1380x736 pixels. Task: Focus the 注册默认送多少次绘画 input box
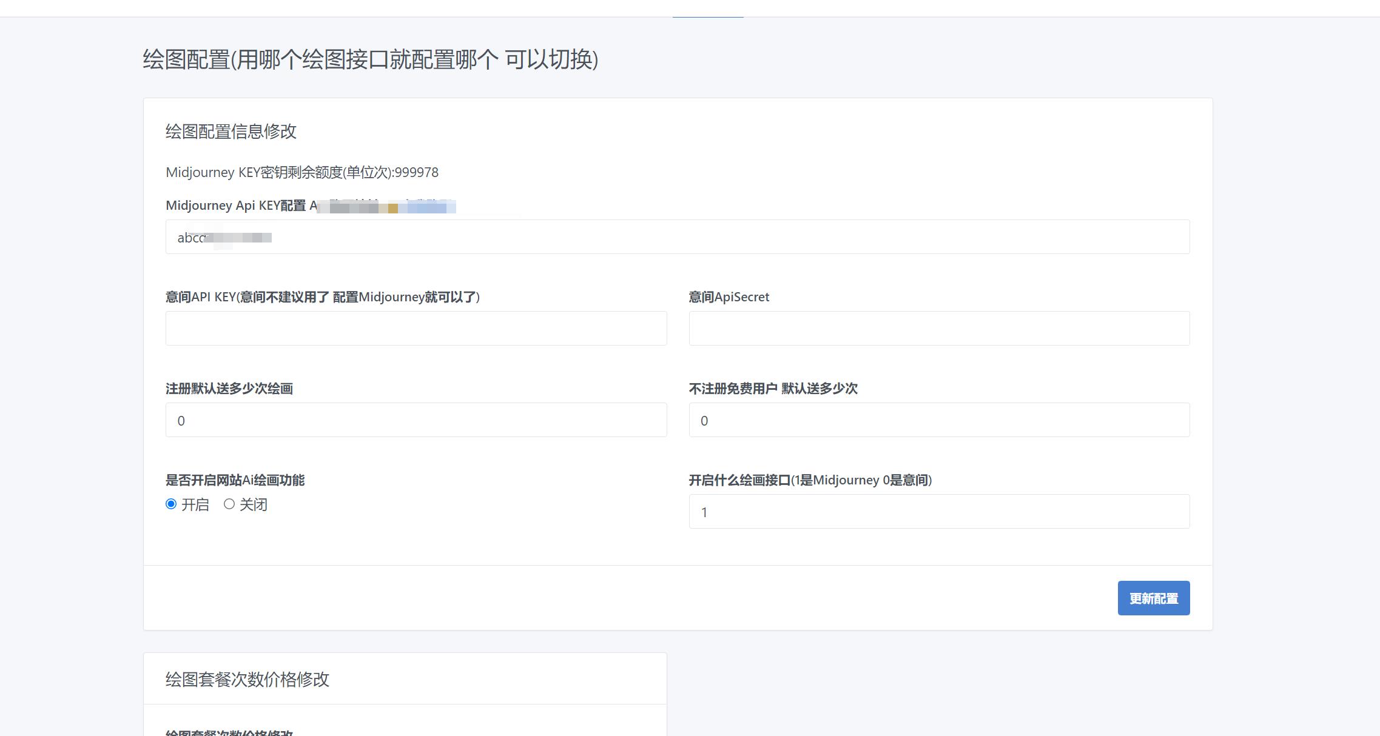point(416,420)
